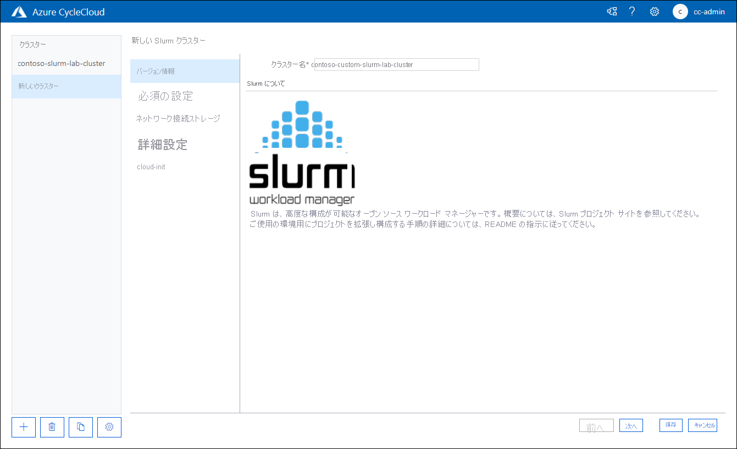Open the 必須の設定 section
Screen dimensions: 737x449
(165, 96)
